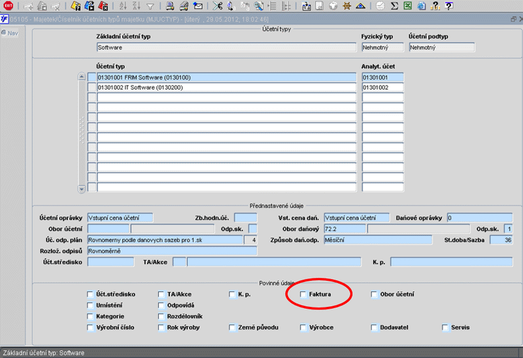Click the filter funnel icon
This screenshot has width=523, height=358.
(150, 6)
